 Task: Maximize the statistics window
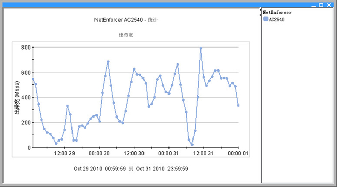tap(321, 5)
